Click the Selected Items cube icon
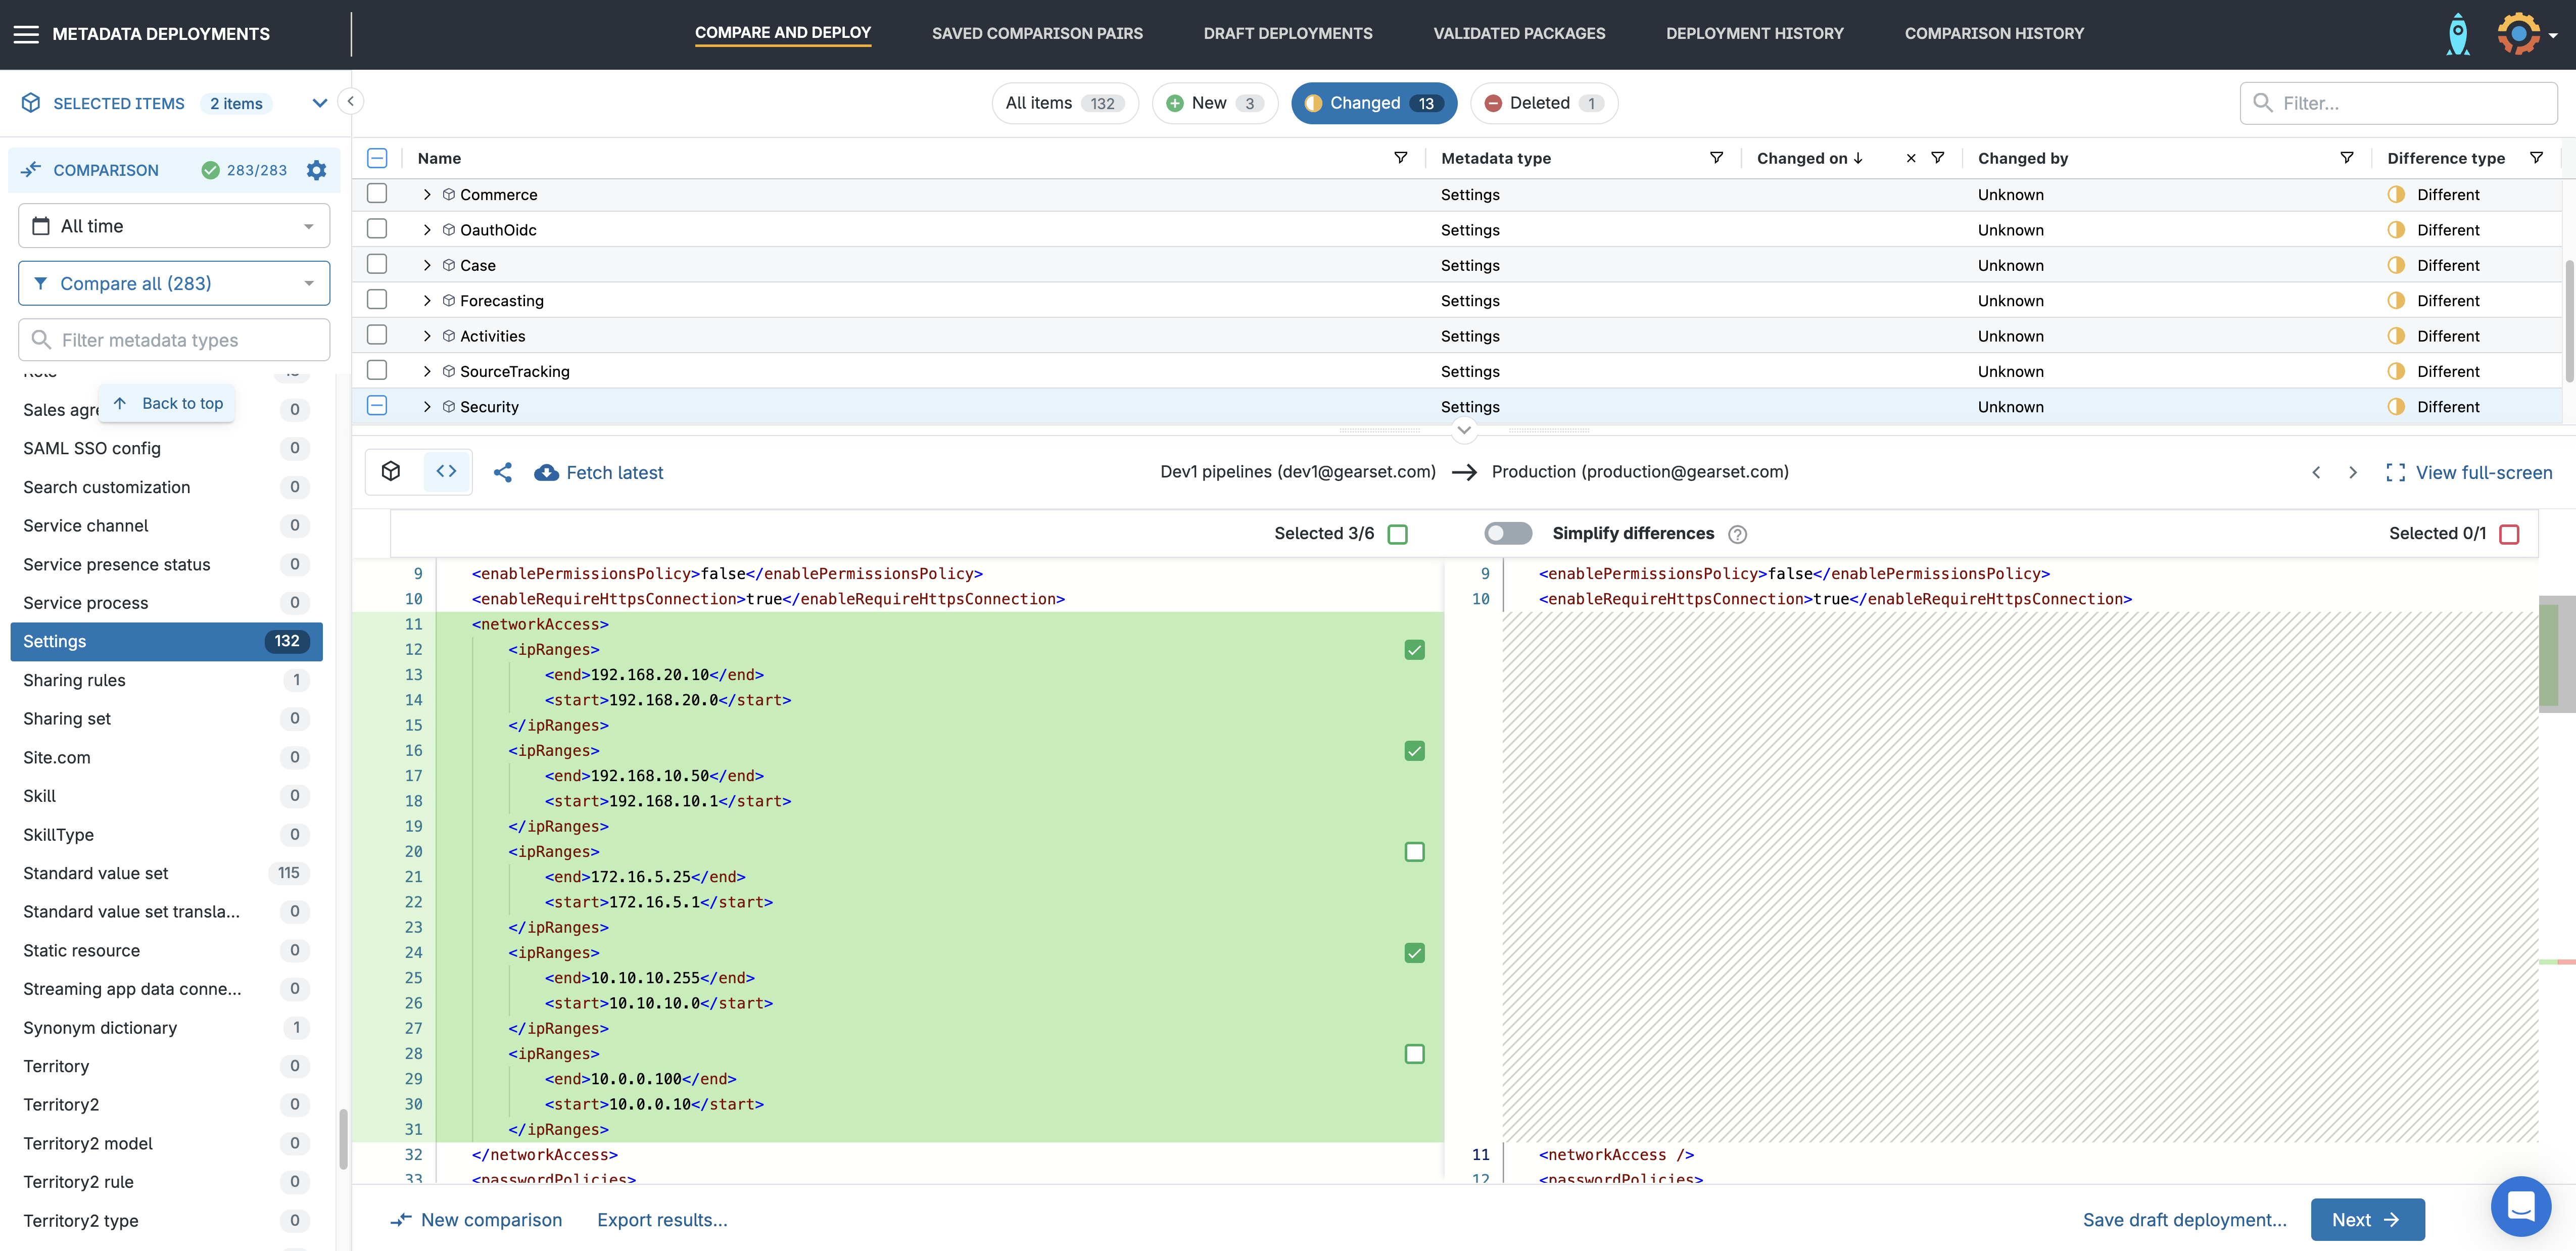The height and width of the screenshot is (1251, 2576). pyautogui.click(x=31, y=103)
